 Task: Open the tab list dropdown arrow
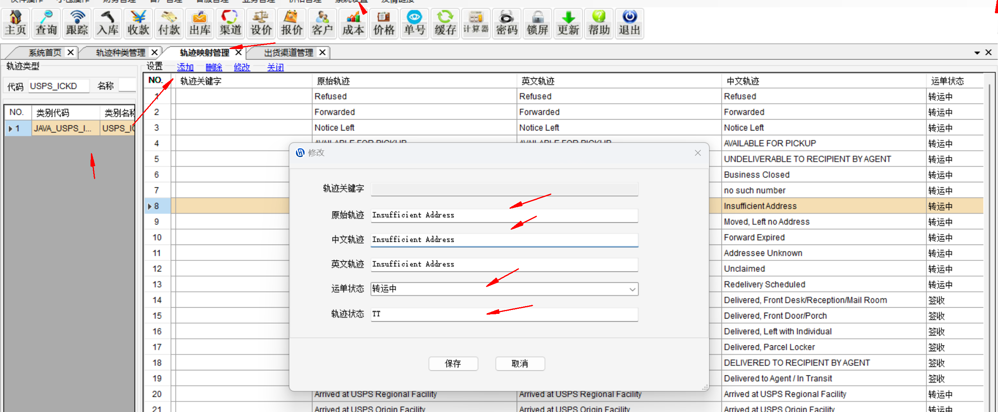[x=977, y=53]
